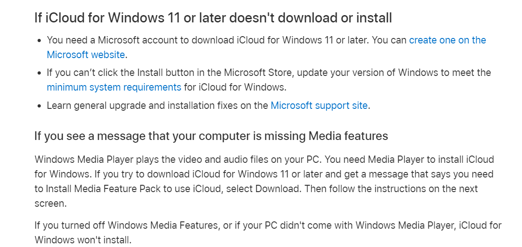522x247 pixels.
Task: Open the minimum system requirements link
Action: point(114,87)
